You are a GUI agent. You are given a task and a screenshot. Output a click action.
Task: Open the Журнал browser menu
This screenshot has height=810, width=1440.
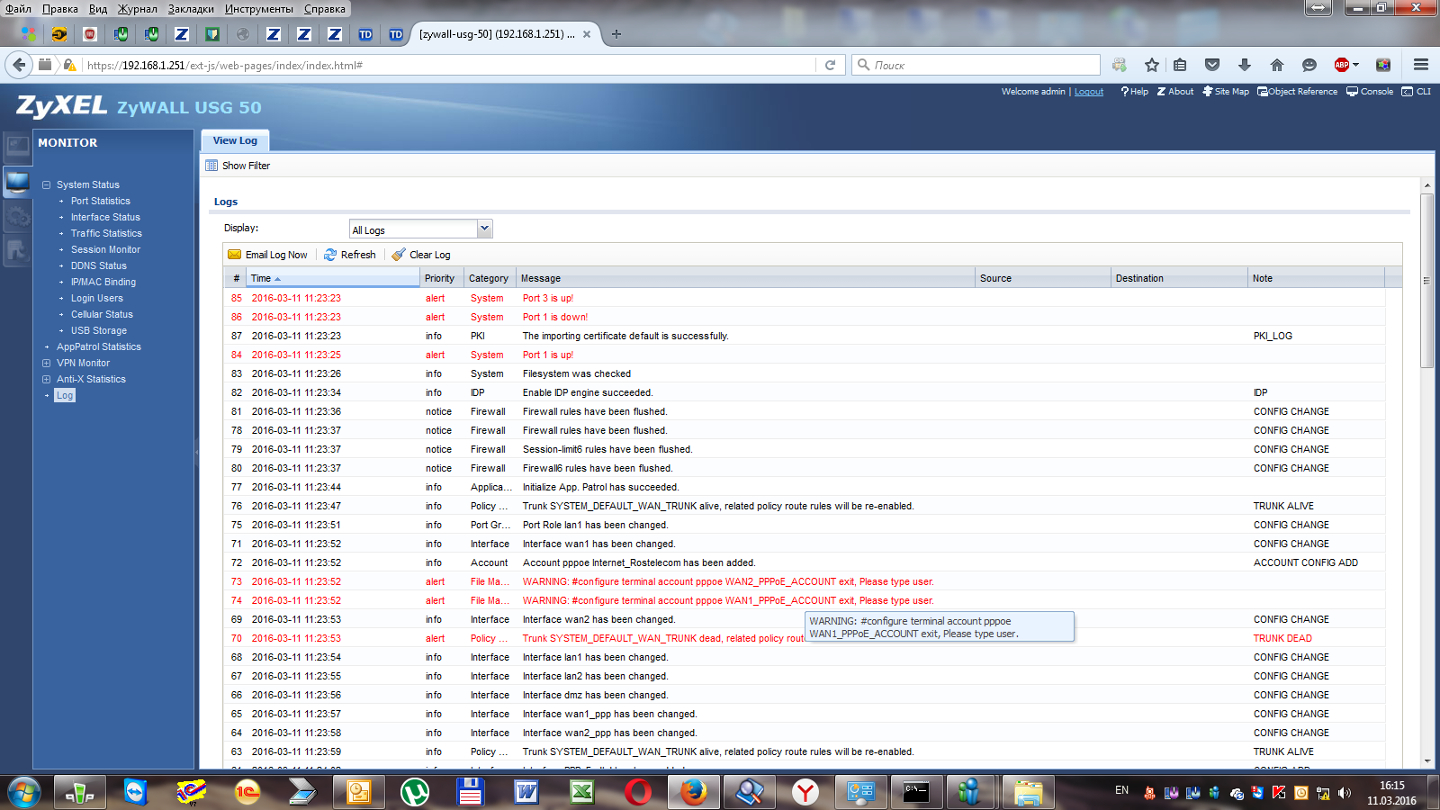(x=137, y=9)
